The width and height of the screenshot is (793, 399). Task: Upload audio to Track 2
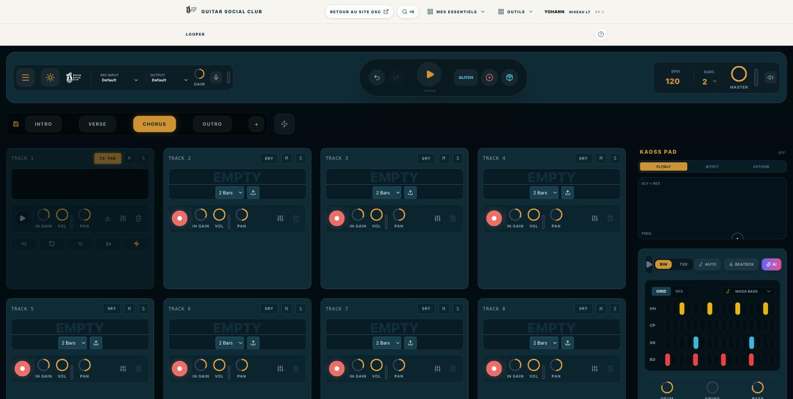[253, 192]
